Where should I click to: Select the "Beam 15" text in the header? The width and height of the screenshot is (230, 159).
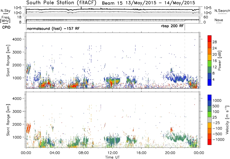pos(112,3)
